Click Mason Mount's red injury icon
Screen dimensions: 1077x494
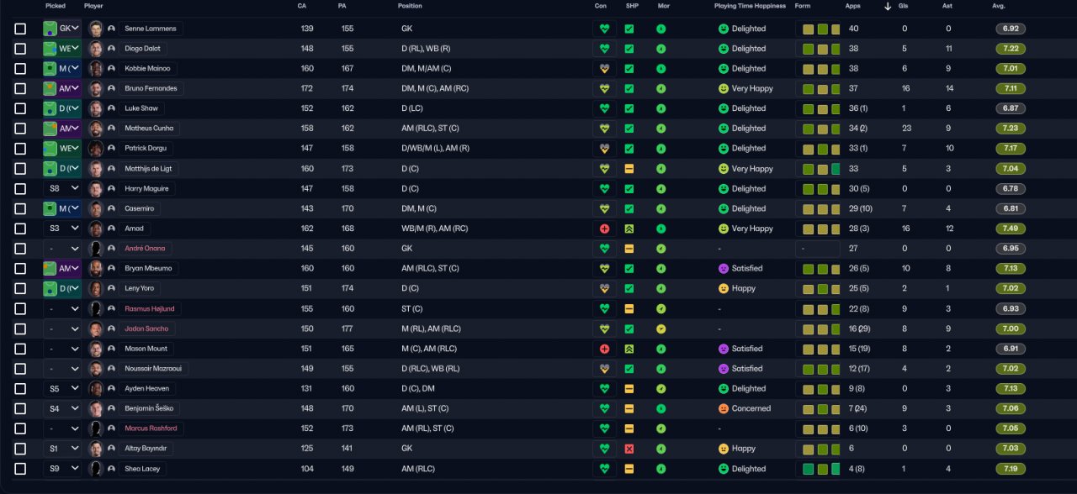tap(603, 349)
